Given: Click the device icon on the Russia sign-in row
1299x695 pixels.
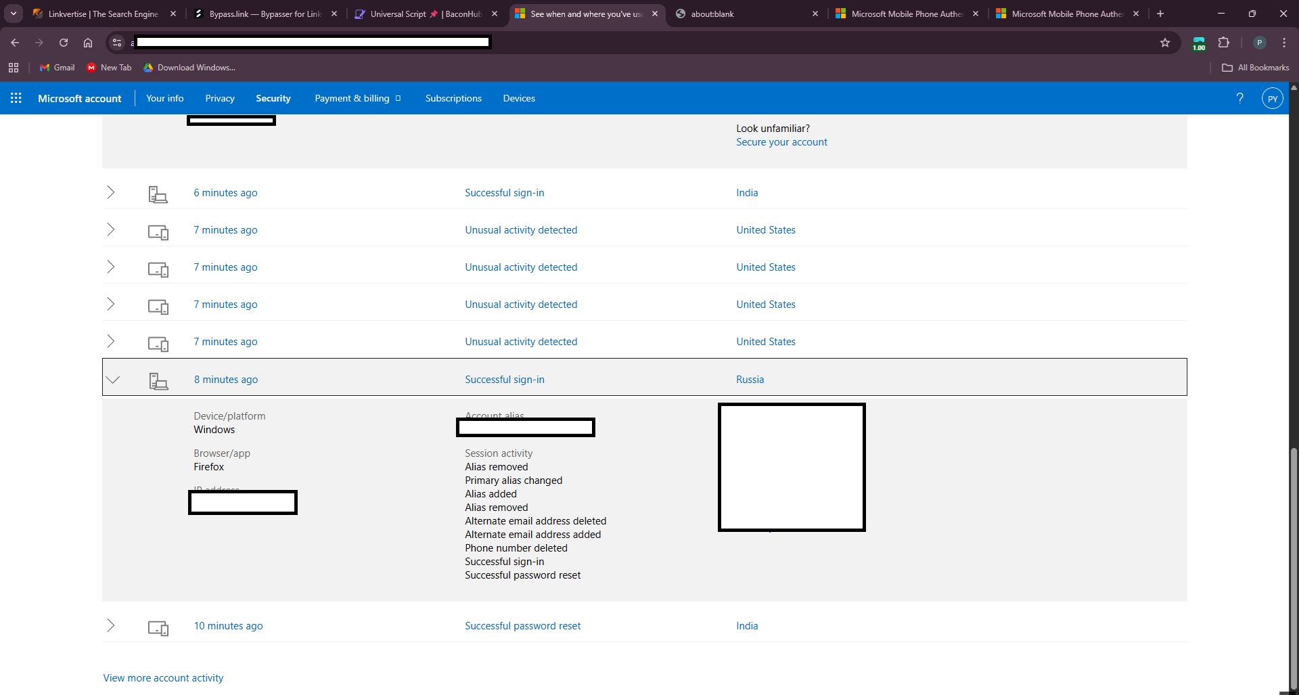Looking at the screenshot, I should click(158, 381).
